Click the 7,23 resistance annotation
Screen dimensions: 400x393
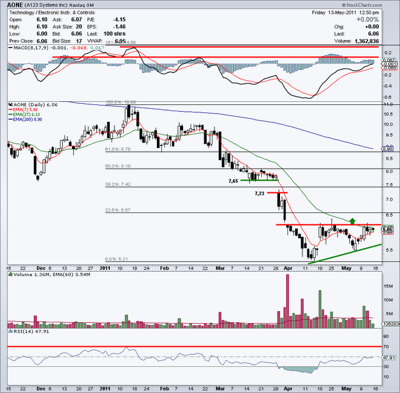259,194
